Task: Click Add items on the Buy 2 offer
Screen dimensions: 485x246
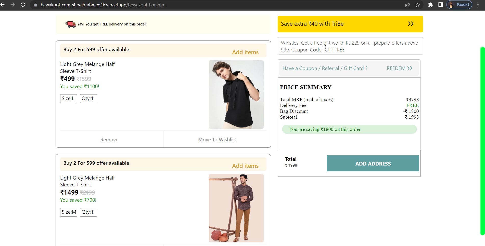Action: (x=245, y=52)
